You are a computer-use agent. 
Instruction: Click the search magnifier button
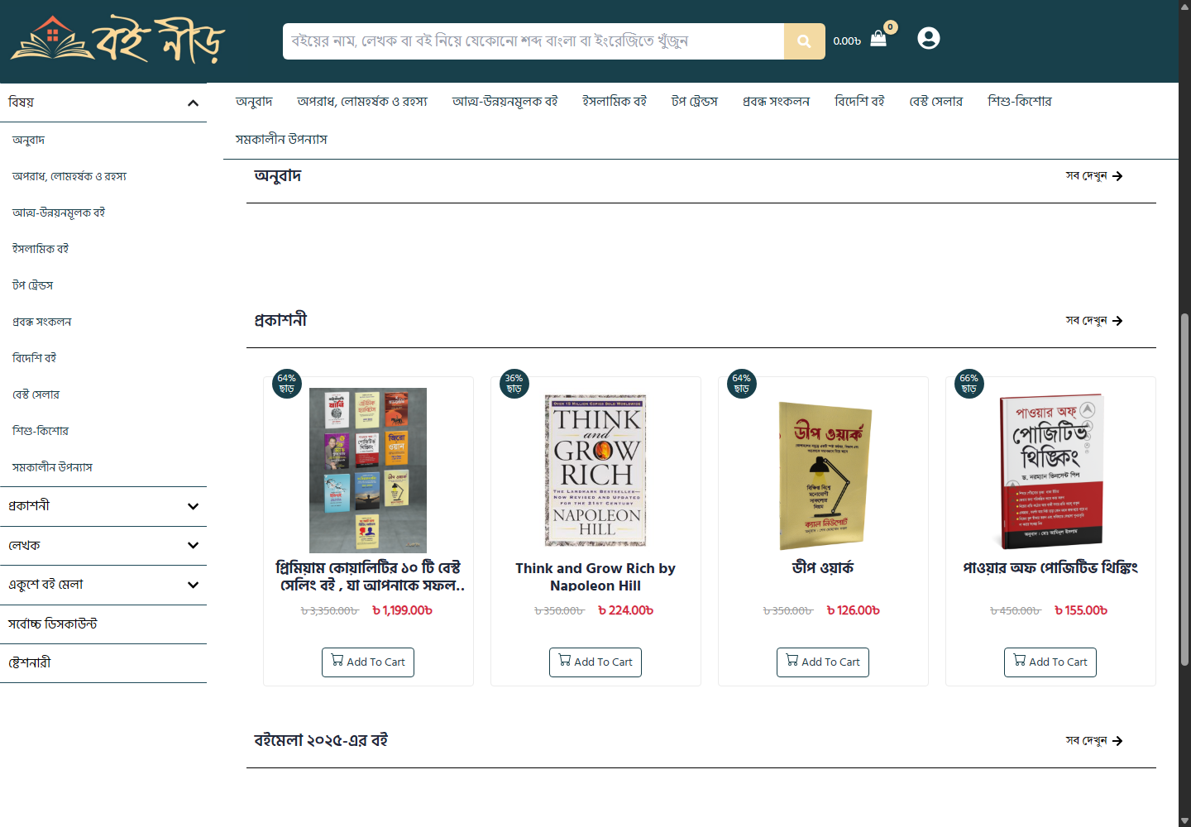(x=804, y=41)
